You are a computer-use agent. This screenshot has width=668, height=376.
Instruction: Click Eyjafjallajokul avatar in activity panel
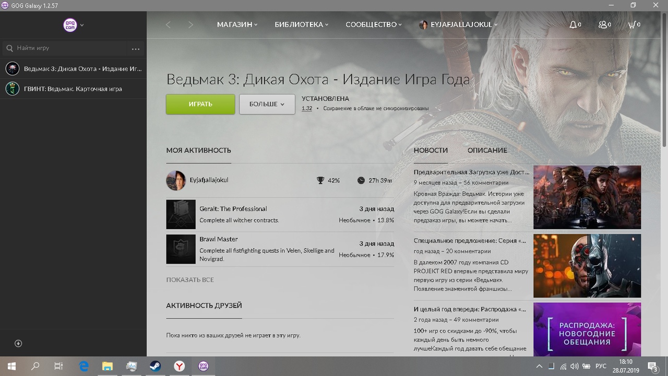(x=176, y=181)
